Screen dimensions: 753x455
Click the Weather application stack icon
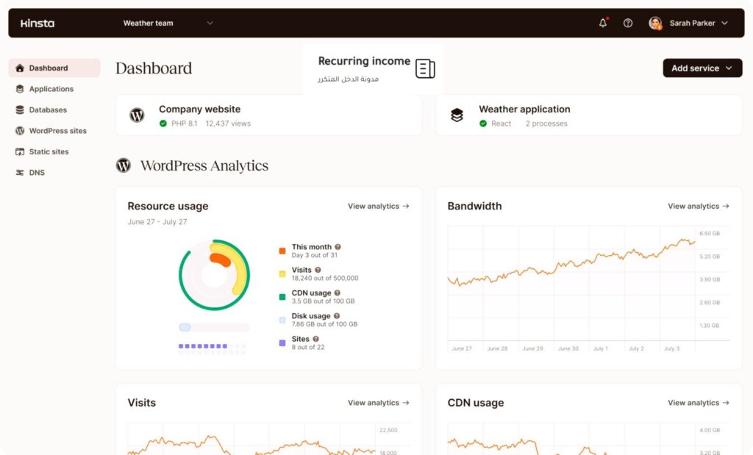(457, 115)
